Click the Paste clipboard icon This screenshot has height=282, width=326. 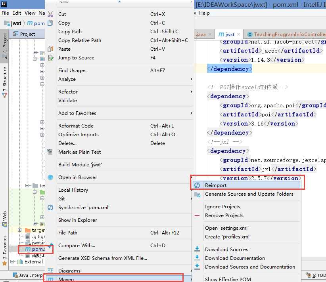(50, 49)
